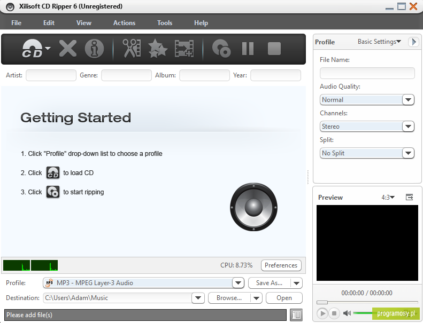
Task: Click the Artist input field
Action: pos(51,75)
